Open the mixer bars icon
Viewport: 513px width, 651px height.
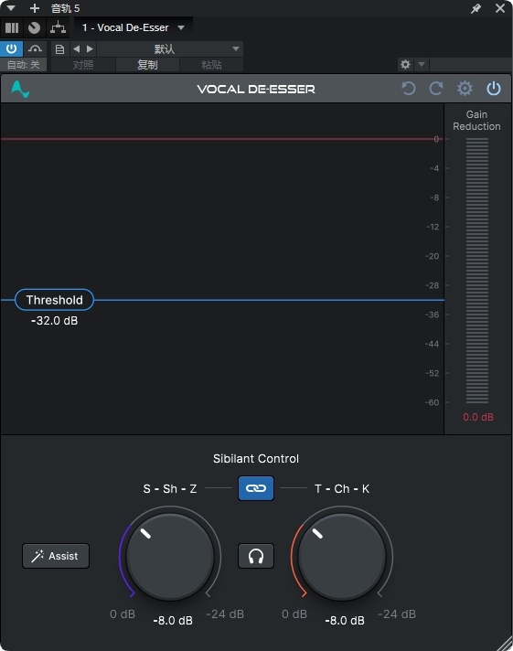point(12,27)
